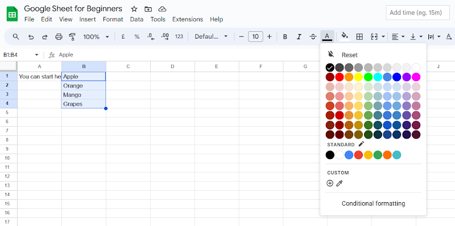Open the Extensions menu
The image size is (455, 226).
pos(188,19)
